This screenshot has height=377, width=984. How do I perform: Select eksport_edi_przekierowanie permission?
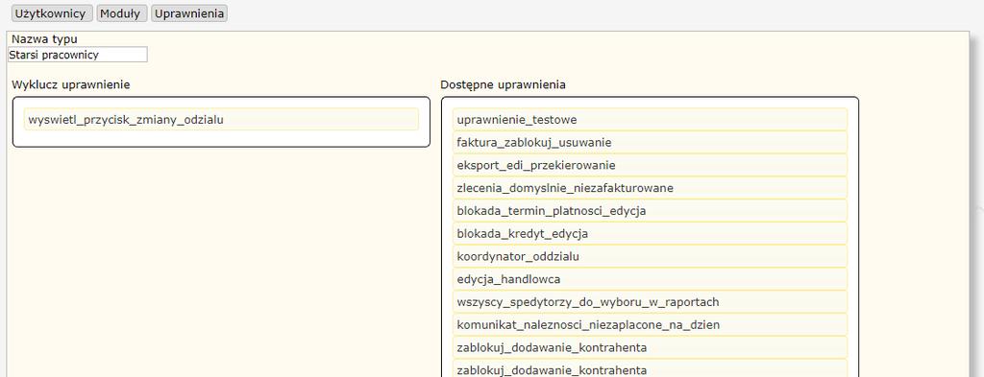651,165
